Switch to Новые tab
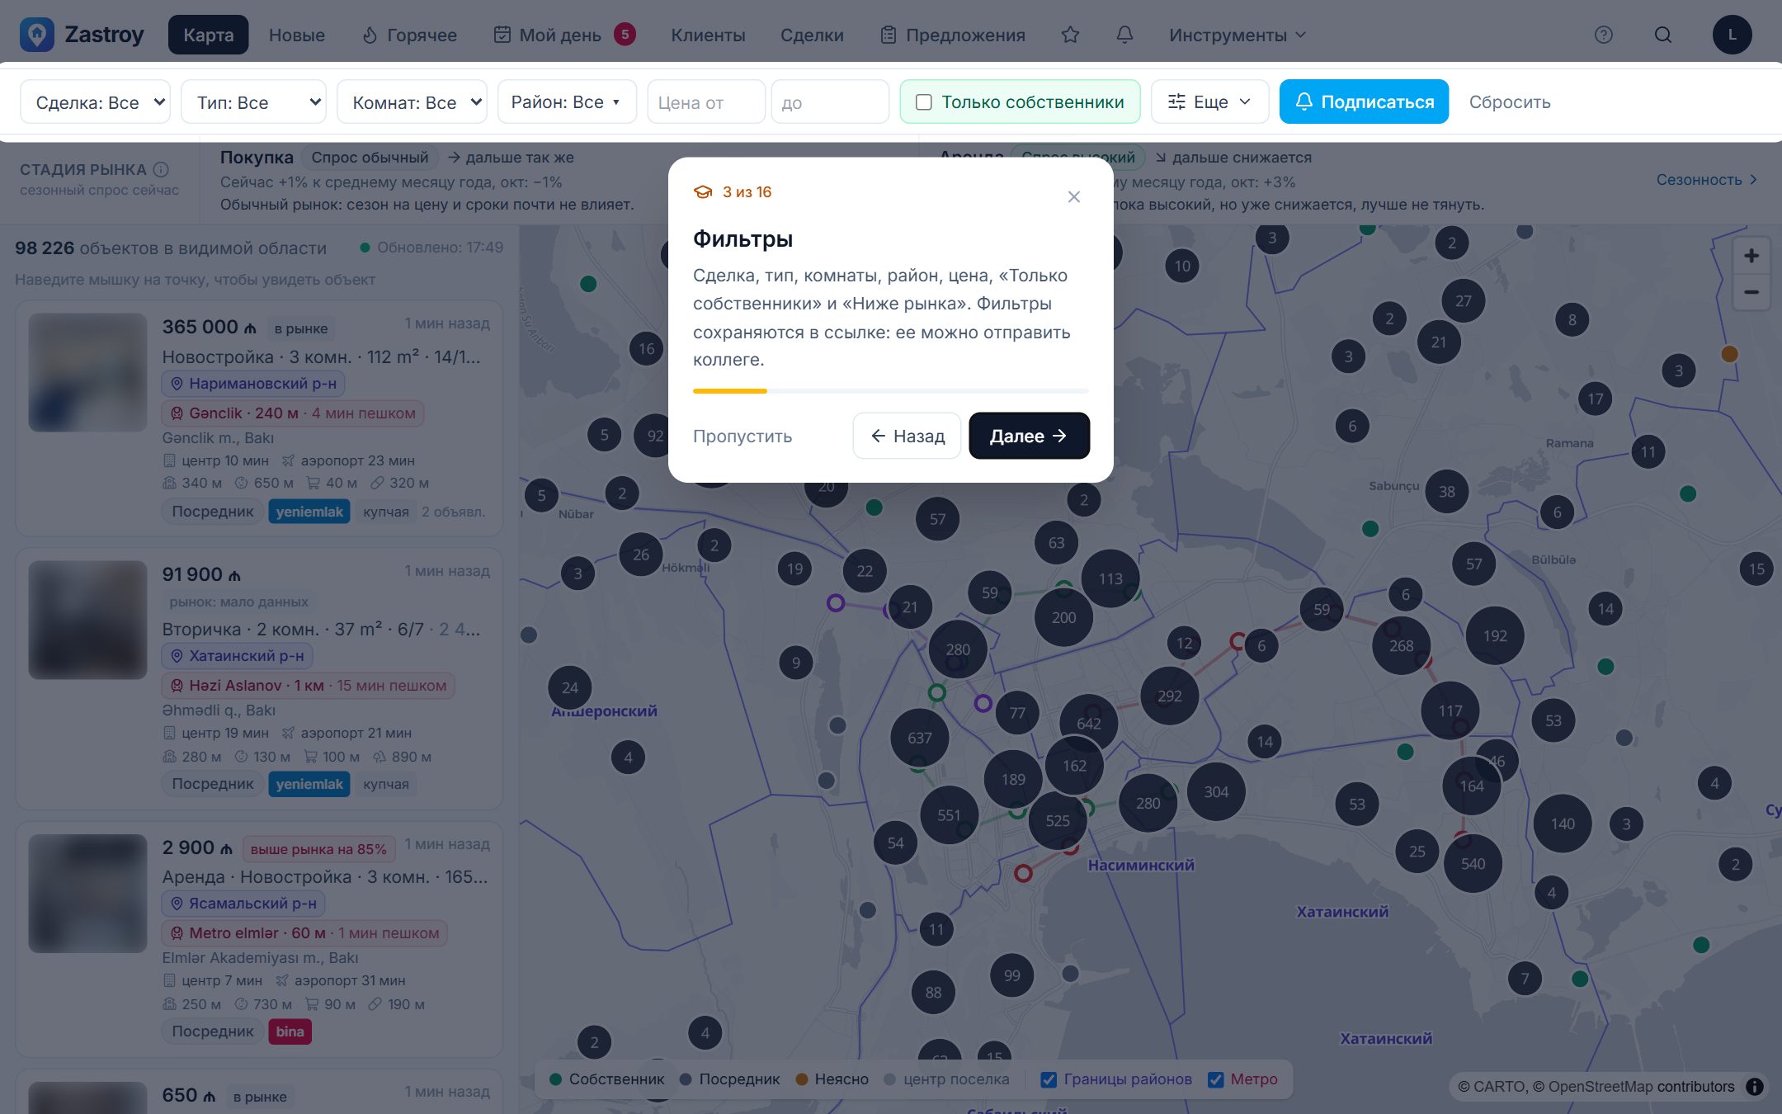Viewport: 1782px width, 1114px height. coord(297,35)
